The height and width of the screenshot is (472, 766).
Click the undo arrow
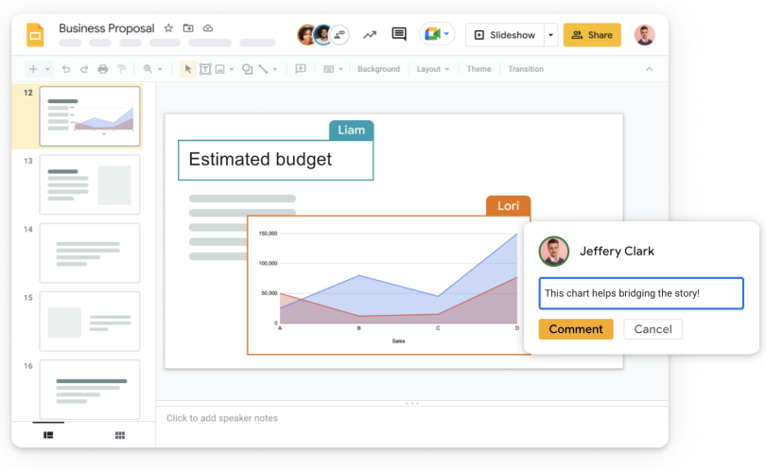(x=65, y=69)
